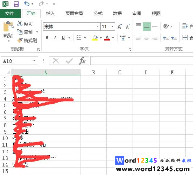Select row 15 header

point(5,171)
